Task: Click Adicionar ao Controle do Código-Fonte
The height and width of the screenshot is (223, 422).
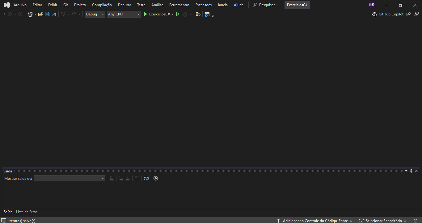Action: [x=314, y=221]
